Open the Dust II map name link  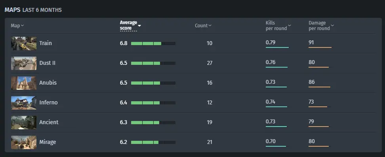[x=48, y=63]
